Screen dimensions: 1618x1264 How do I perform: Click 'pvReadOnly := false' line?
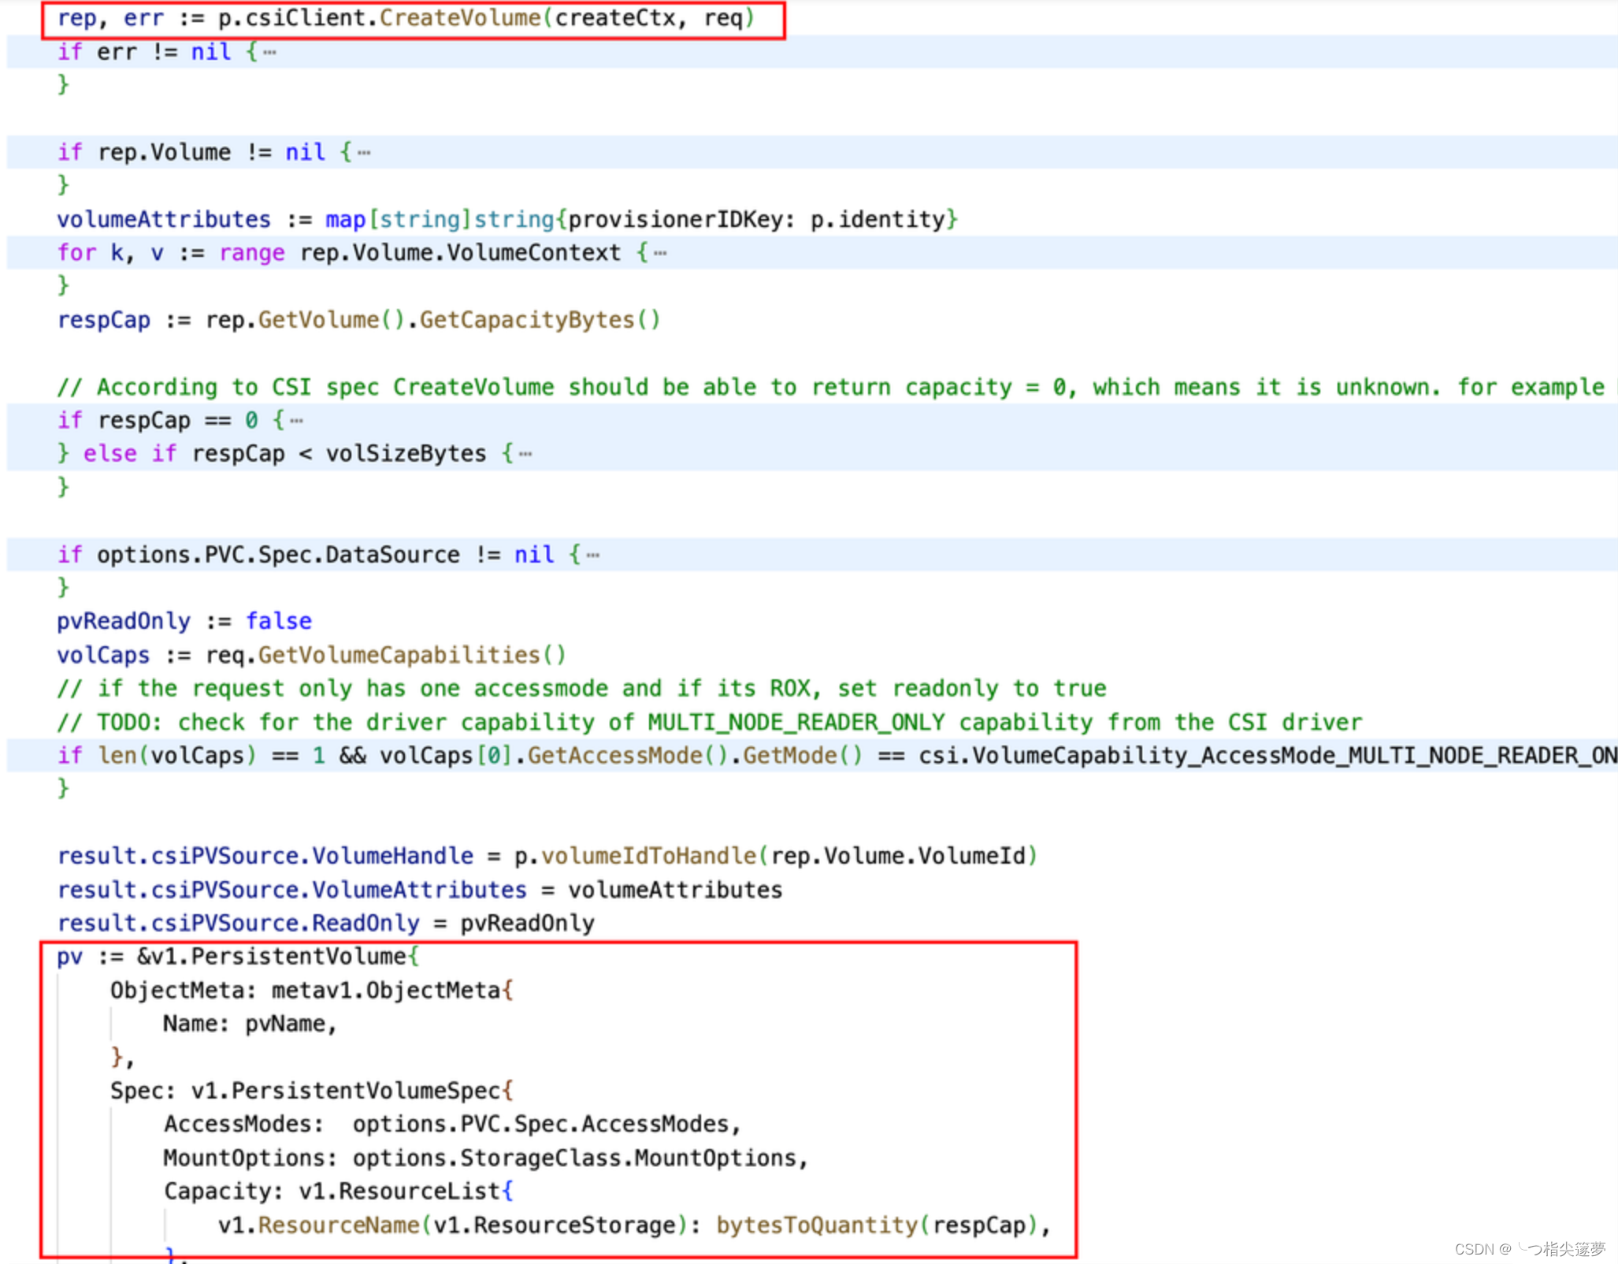[184, 621]
